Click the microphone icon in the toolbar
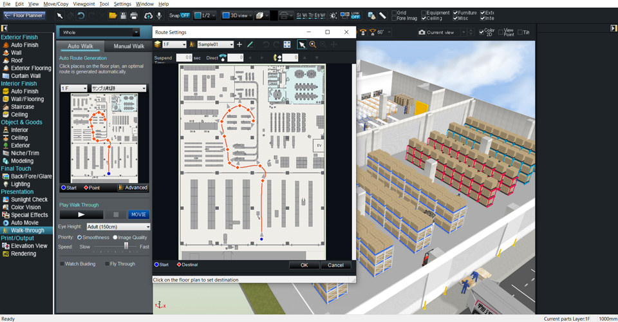The image size is (618, 322). pos(159,15)
